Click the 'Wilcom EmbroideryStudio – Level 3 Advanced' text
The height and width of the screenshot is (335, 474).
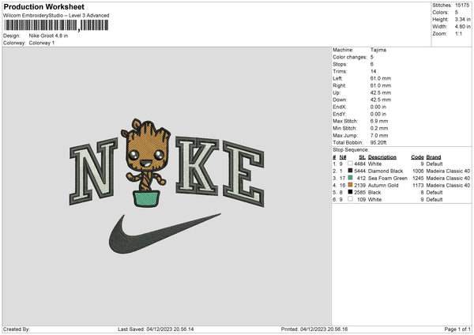click(56, 16)
